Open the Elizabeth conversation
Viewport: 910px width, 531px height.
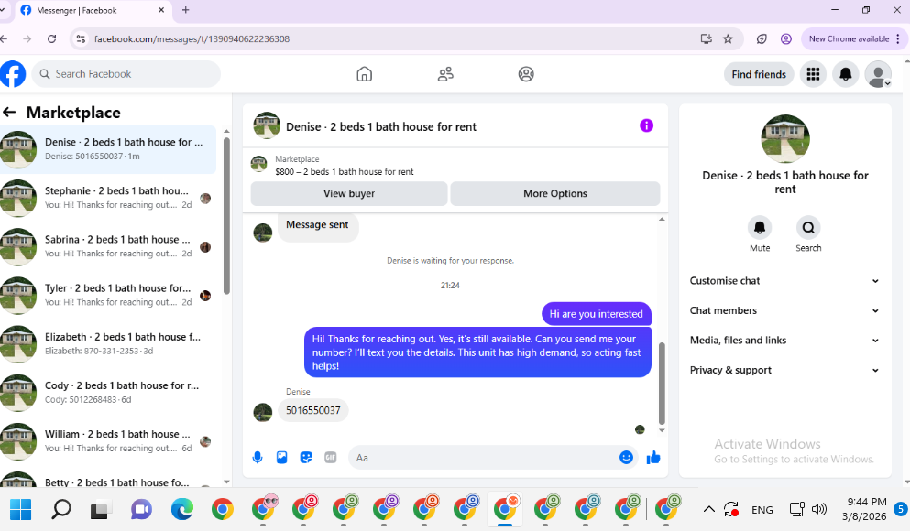(108, 344)
